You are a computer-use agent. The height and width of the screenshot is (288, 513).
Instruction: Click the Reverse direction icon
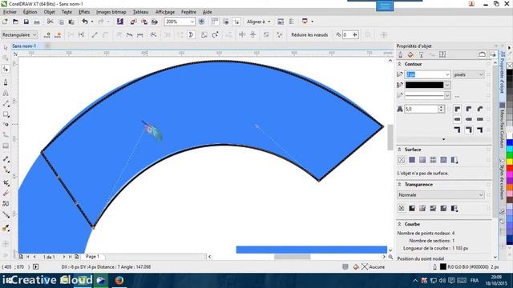tap(153, 34)
